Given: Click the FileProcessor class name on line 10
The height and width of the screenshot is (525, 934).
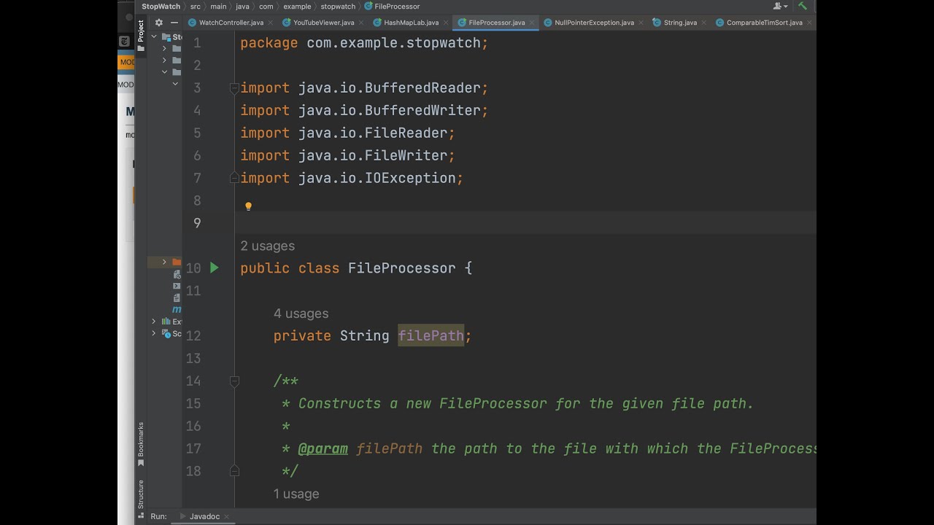Looking at the screenshot, I should (x=401, y=268).
